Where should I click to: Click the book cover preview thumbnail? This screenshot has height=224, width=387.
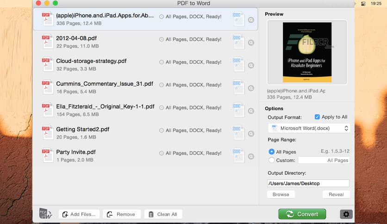(x=307, y=52)
